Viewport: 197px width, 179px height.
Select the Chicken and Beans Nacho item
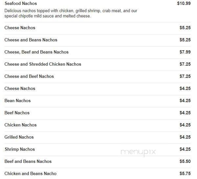tap(31, 174)
